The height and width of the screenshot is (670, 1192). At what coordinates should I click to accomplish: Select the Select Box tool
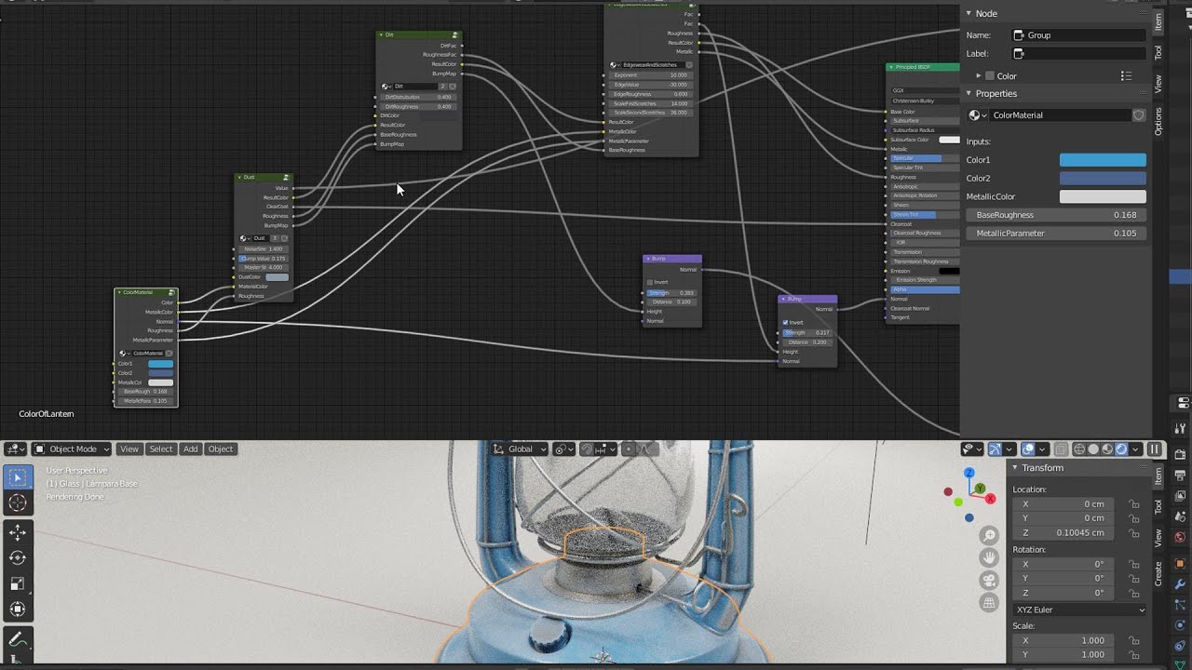[x=18, y=477]
